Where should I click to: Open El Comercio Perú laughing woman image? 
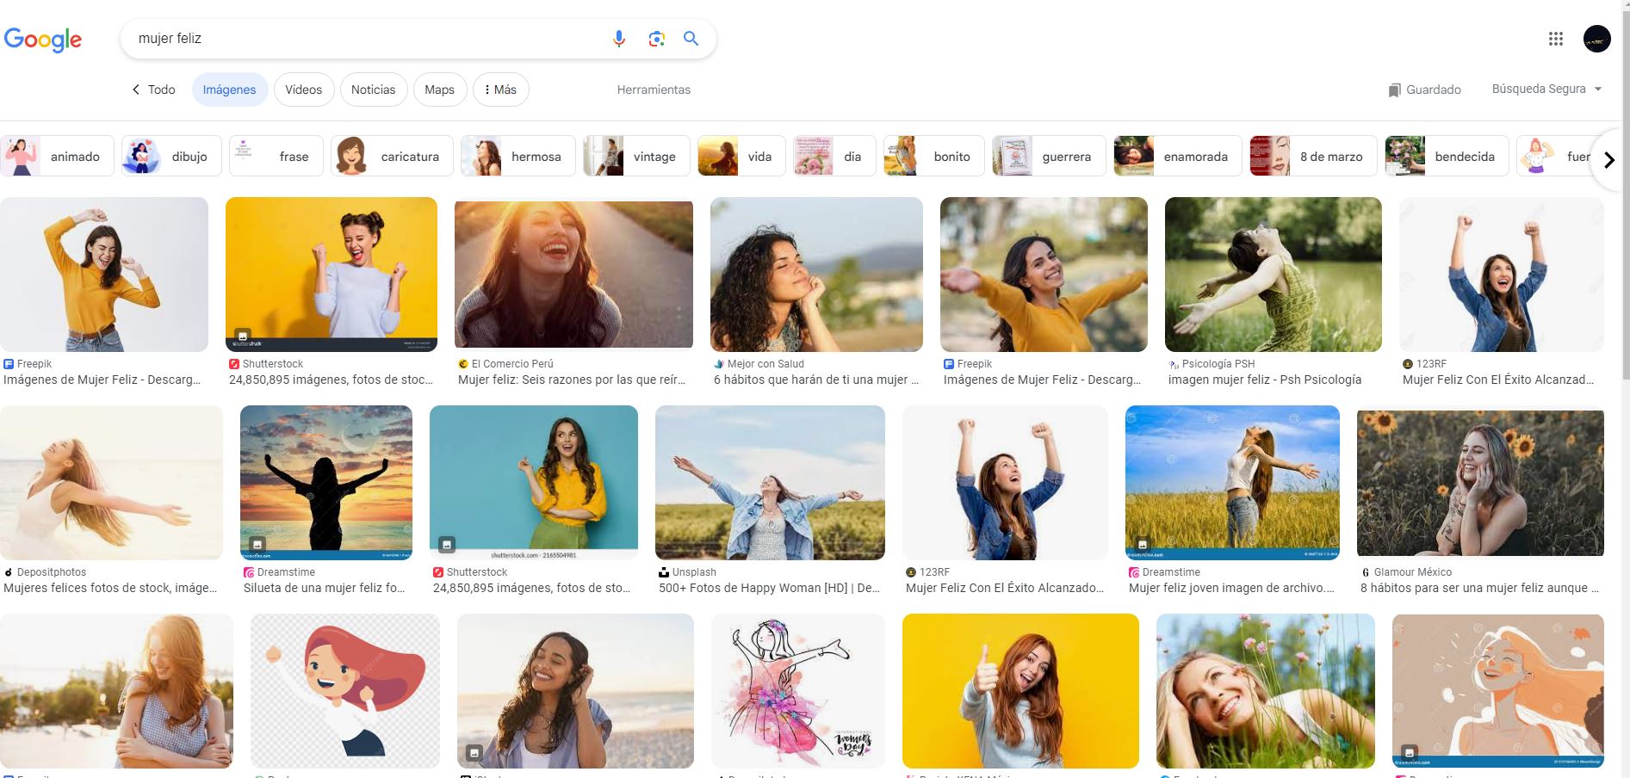[573, 275]
